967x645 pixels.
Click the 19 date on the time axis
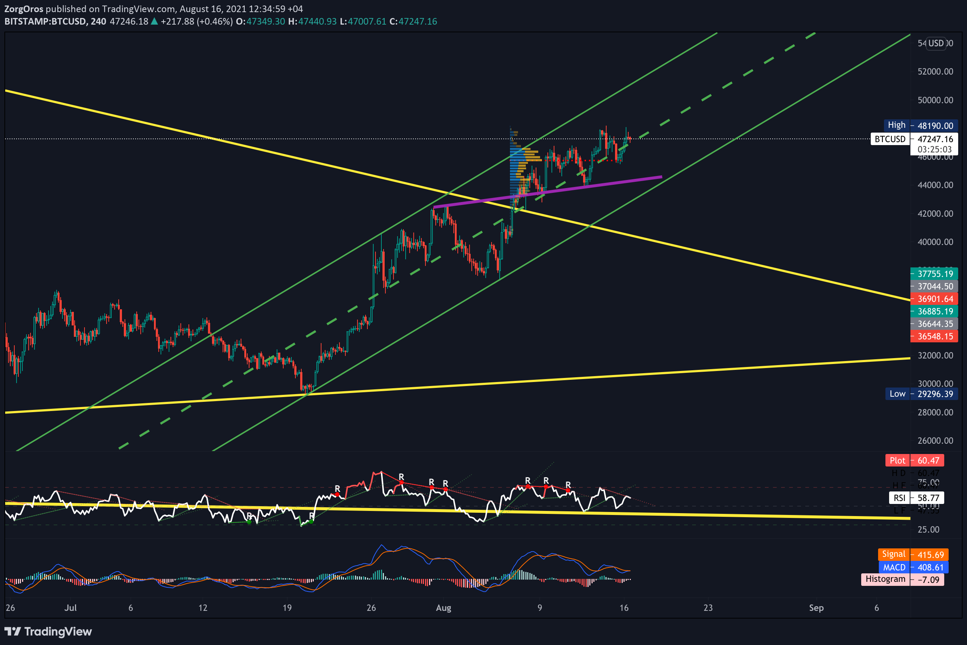(x=287, y=608)
